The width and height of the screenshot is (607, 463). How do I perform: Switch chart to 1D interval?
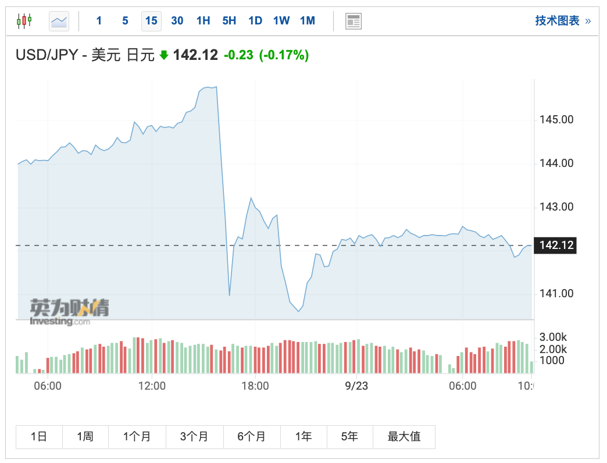coord(255,21)
